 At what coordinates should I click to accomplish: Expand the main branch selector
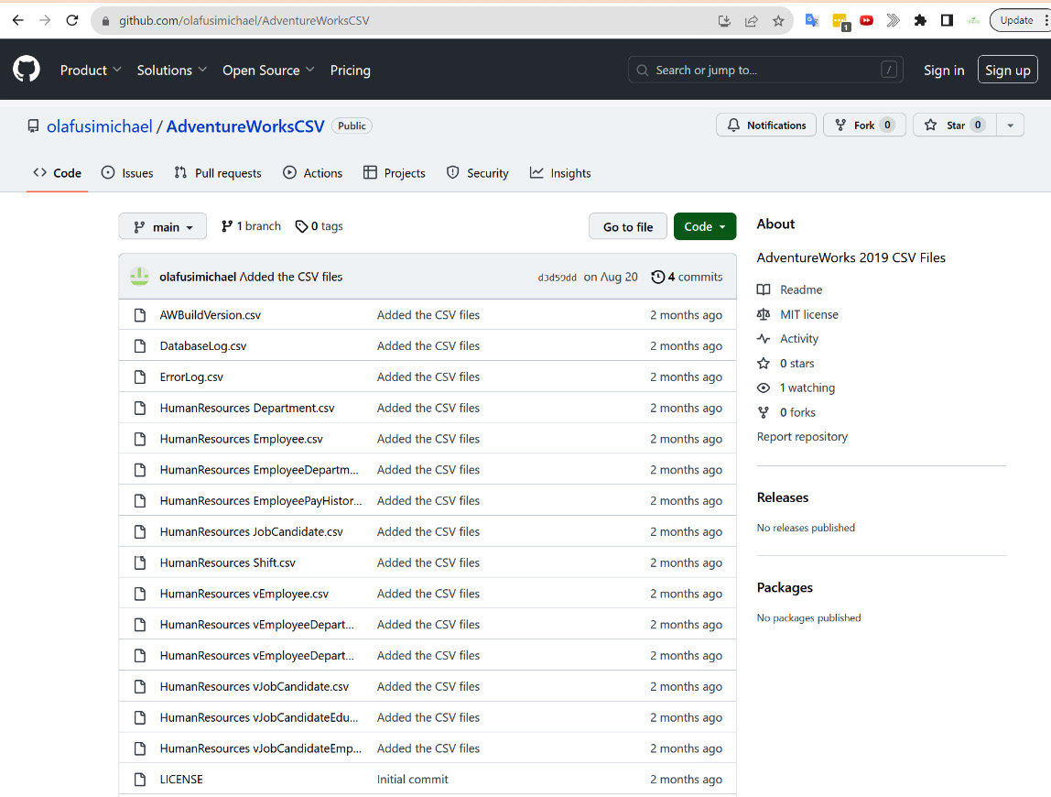point(163,227)
